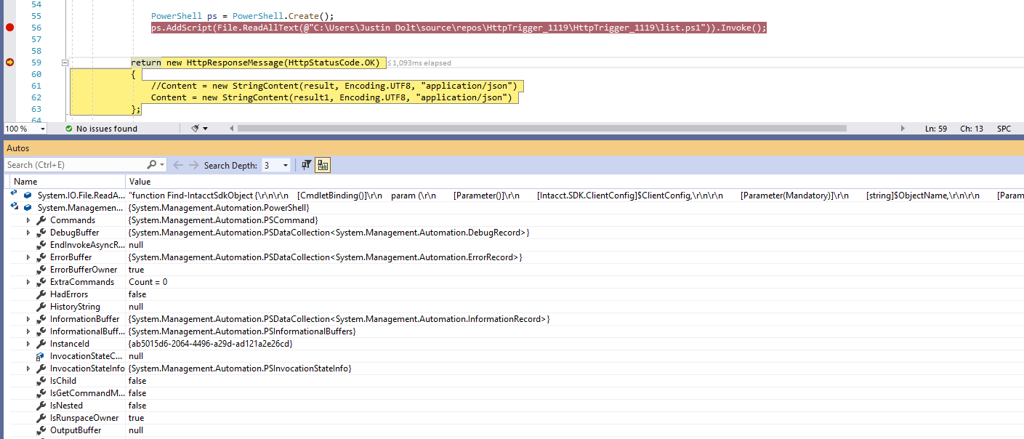Viewport: 1024px width, 439px height.
Task: Click the search back arrow in Autos
Action: coord(179,165)
